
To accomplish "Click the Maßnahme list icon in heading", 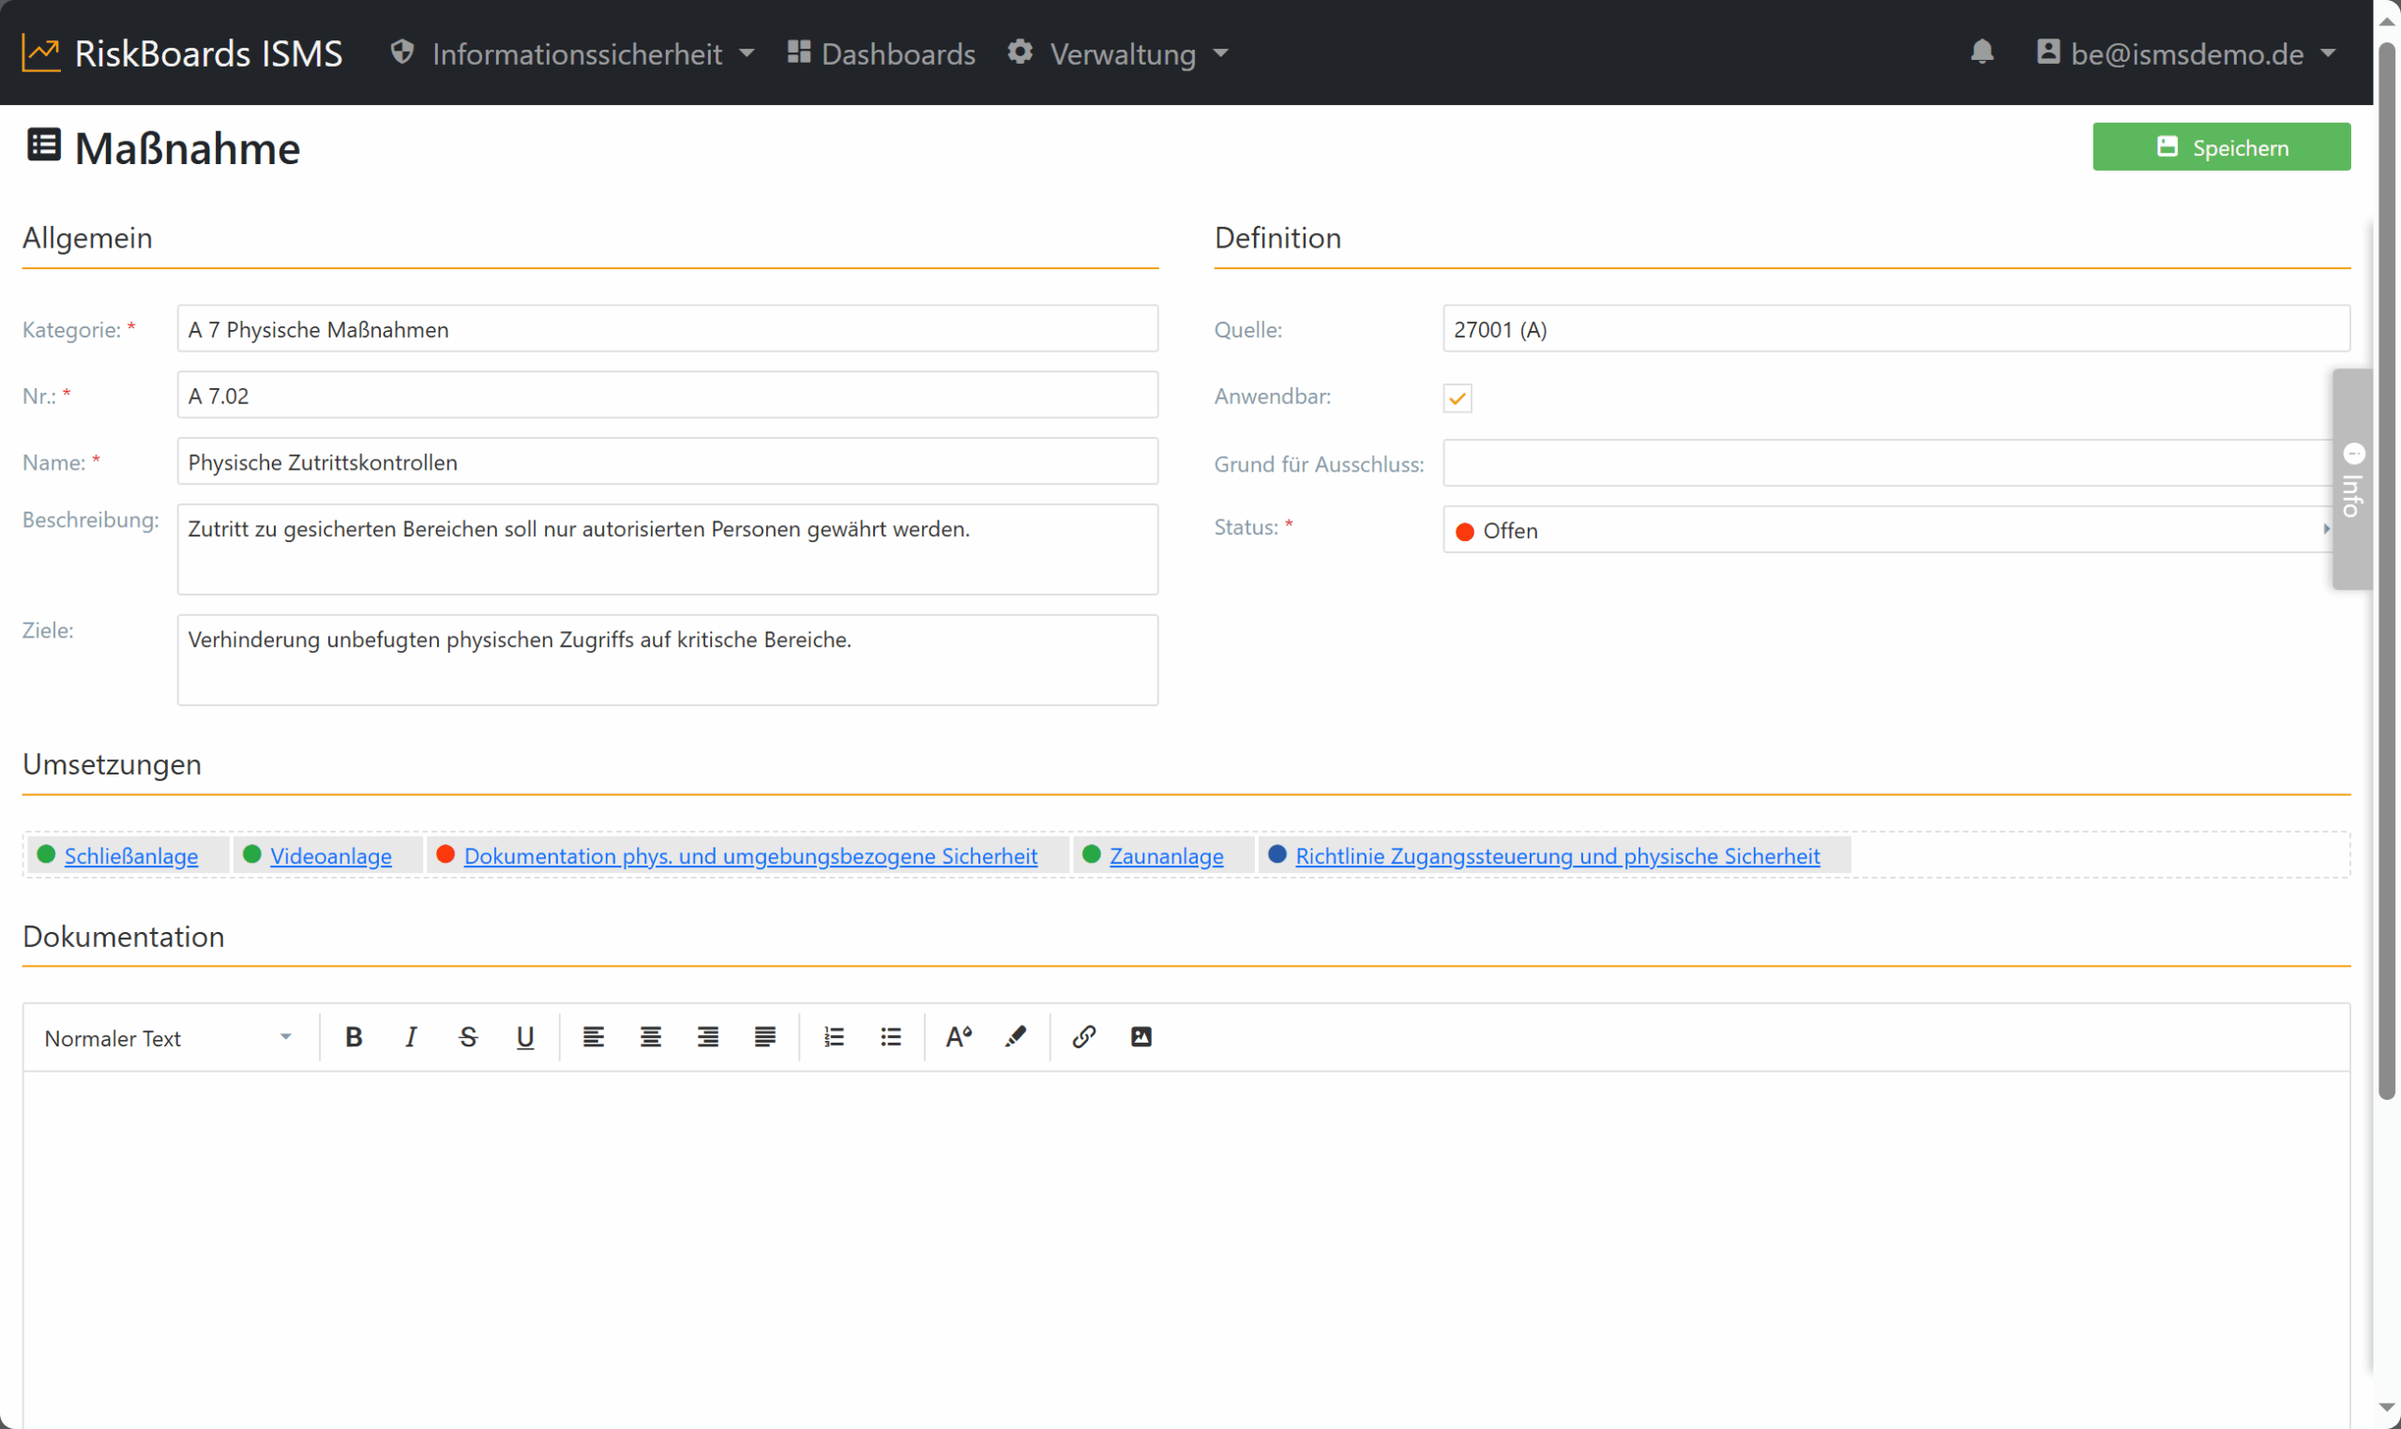I will click(43, 145).
